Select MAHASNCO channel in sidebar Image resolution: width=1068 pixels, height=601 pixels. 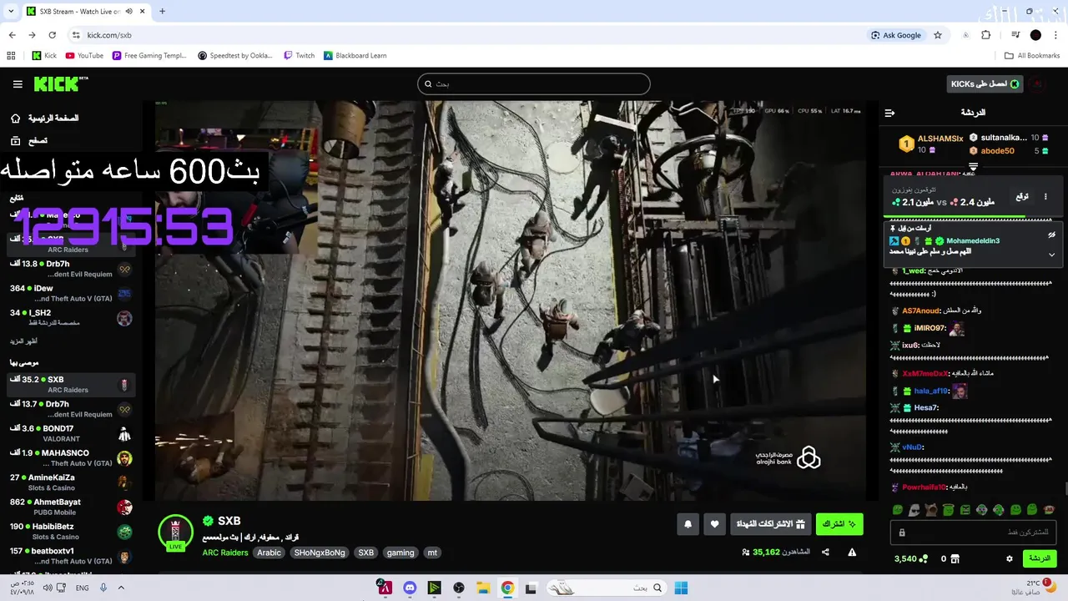click(71, 457)
